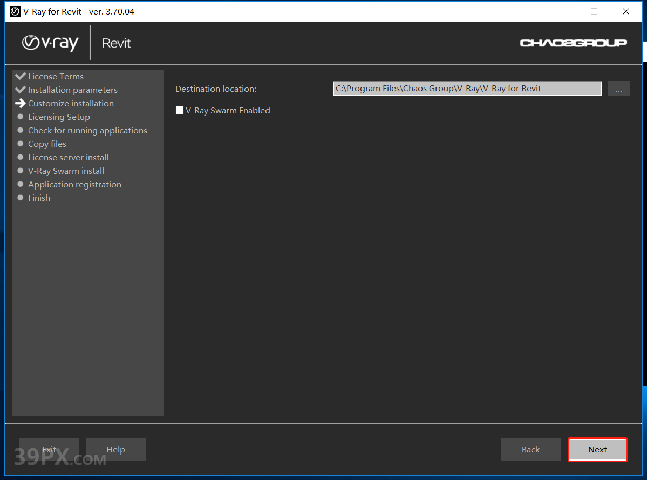Select the License server install step
Viewport: 647px width, 480px height.
(x=68, y=158)
